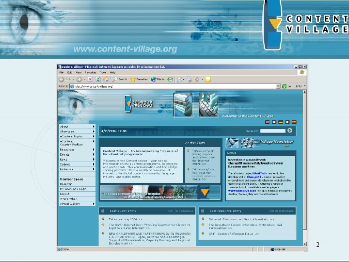Click the Last resource entry section icon
349x262 pixels.
pos(203,211)
